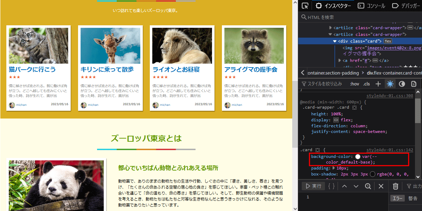Toggle light color scheme simulation
Viewport: 422px width, 211px height.
[390, 84]
